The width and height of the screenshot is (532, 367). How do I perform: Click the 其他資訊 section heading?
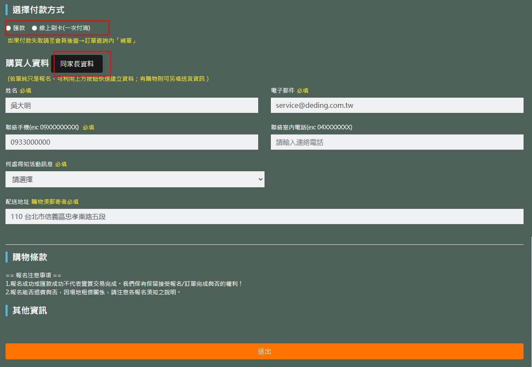point(30,310)
